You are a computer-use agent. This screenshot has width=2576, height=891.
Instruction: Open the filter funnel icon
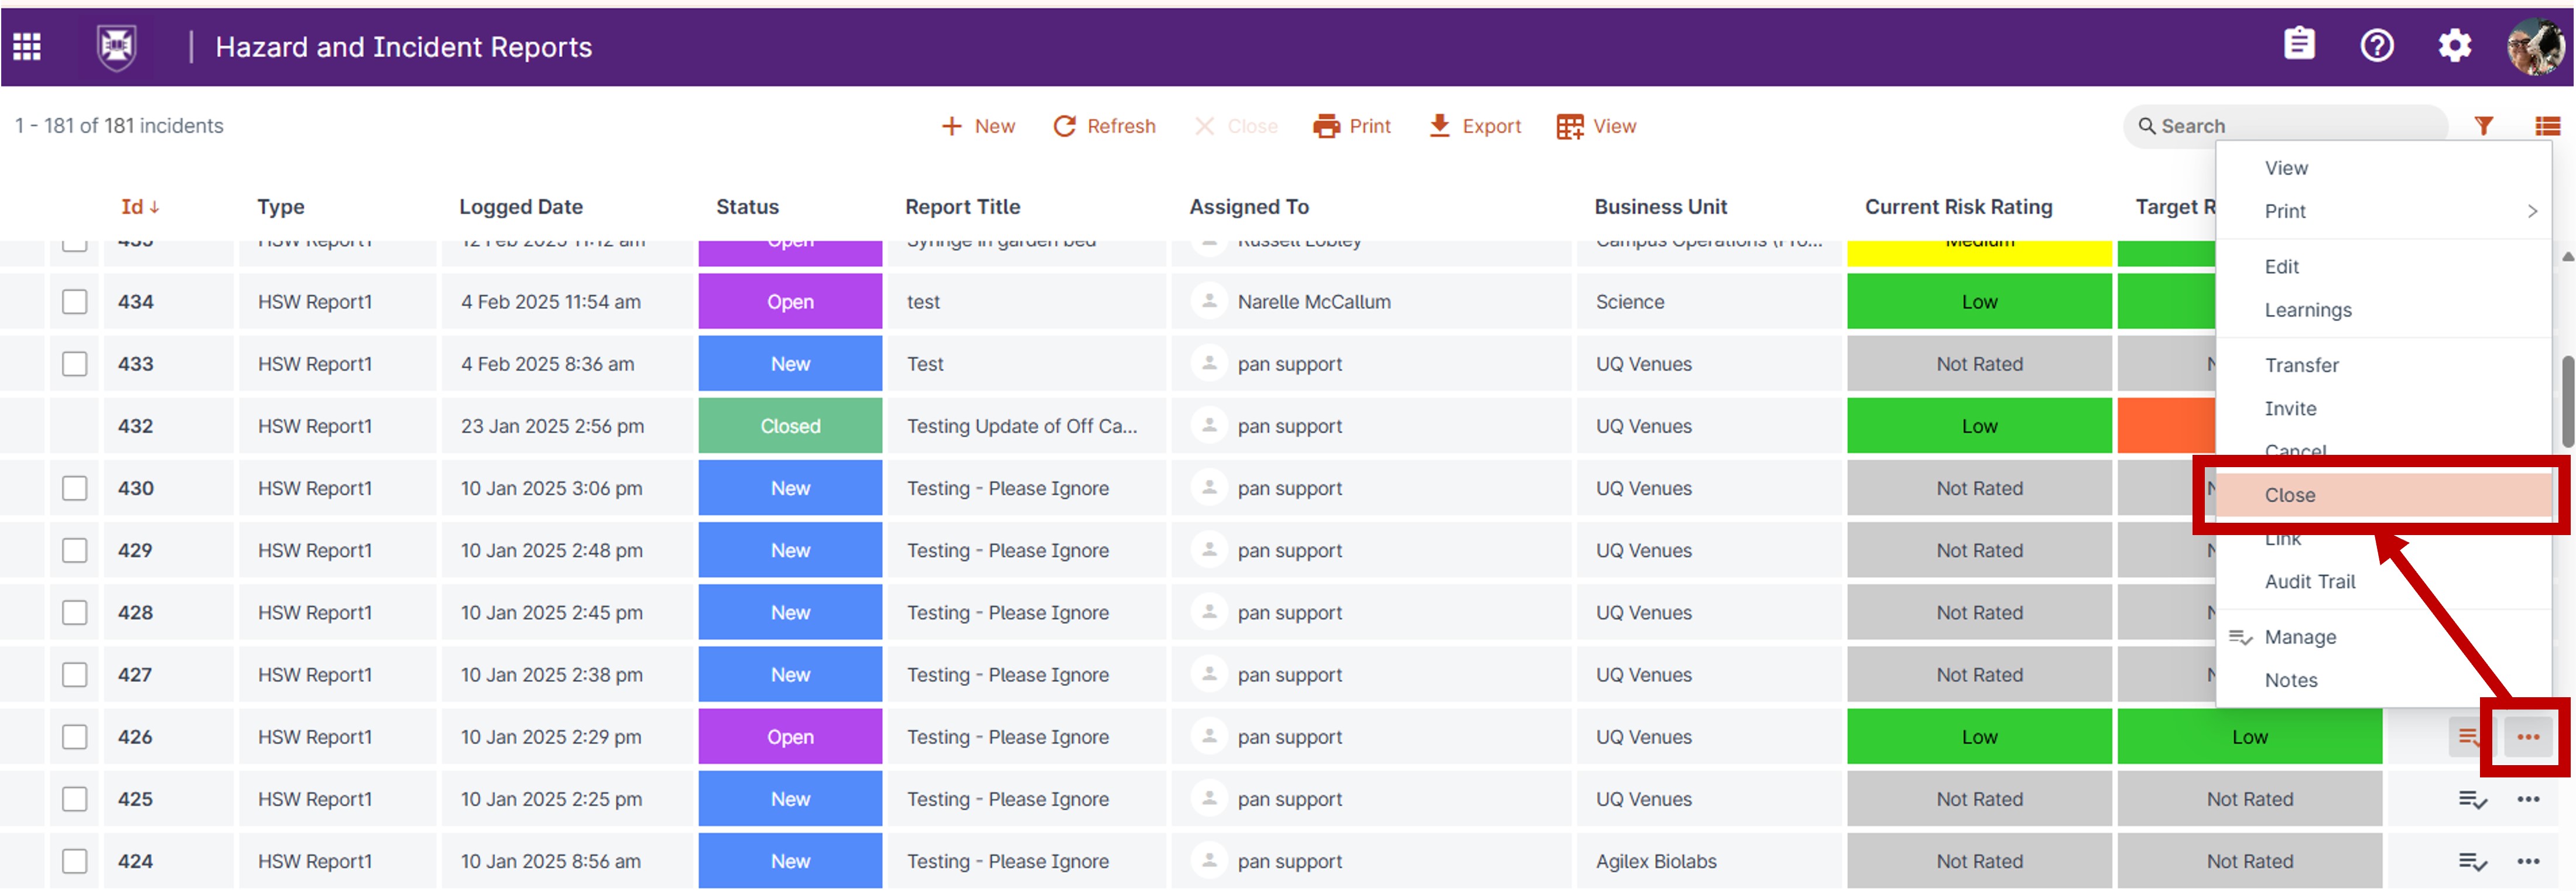pyautogui.click(x=2484, y=126)
